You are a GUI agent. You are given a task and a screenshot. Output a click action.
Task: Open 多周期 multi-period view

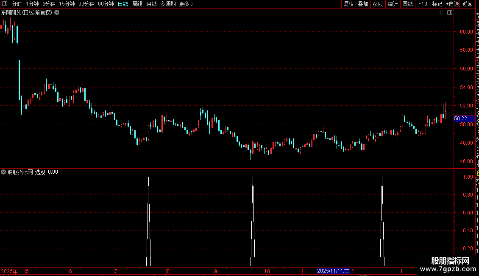point(168,4)
